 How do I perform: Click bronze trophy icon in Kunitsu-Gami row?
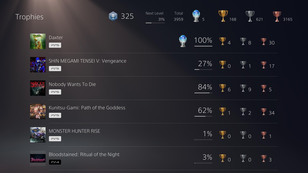264,112
